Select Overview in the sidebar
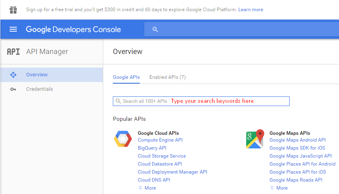This screenshot has width=339, height=194. click(52, 75)
